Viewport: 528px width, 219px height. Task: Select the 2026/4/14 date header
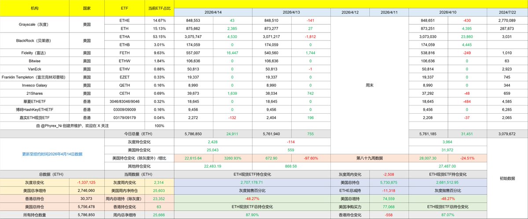[x=213, y=12]
